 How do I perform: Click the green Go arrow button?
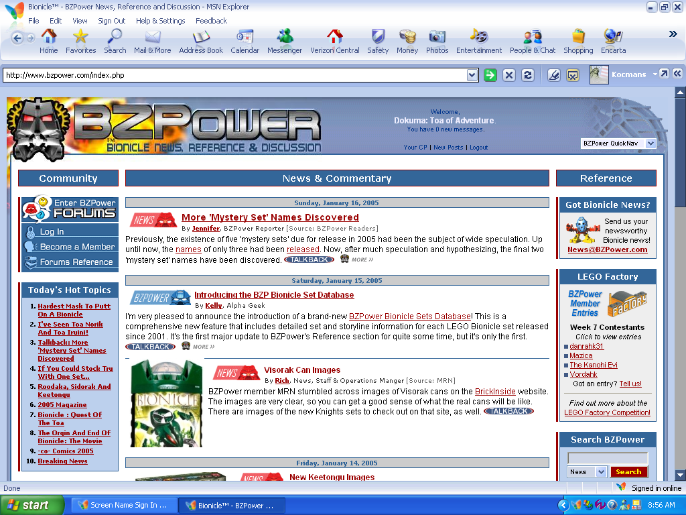(490, 75)
